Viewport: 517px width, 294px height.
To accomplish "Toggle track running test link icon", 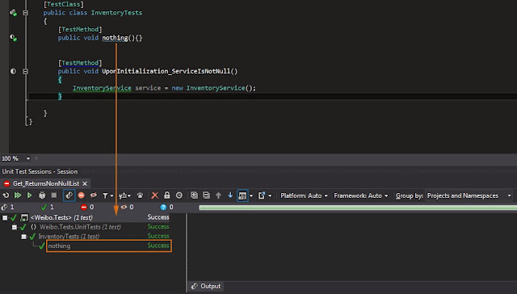I will 69,195.
